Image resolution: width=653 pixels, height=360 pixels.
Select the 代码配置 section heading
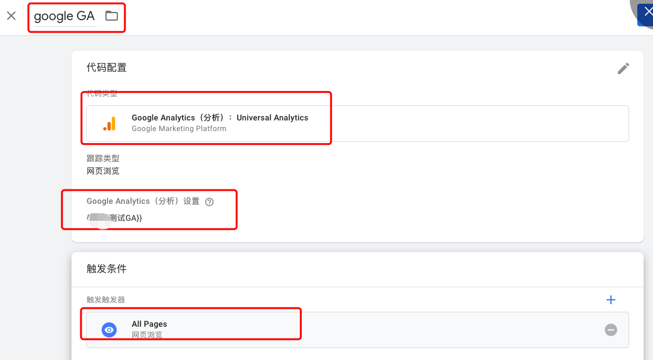(x=107, y=68)
